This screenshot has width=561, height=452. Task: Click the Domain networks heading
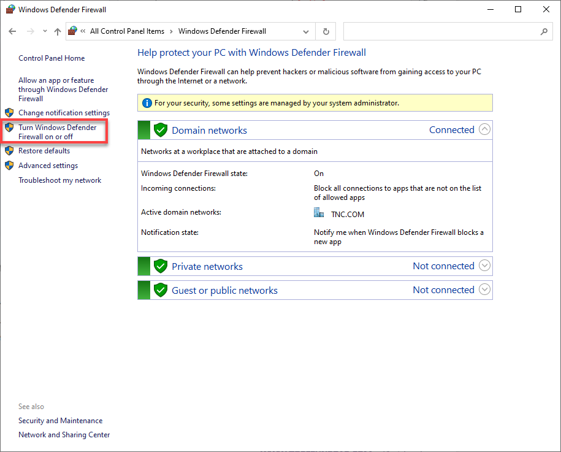(209, 130)
